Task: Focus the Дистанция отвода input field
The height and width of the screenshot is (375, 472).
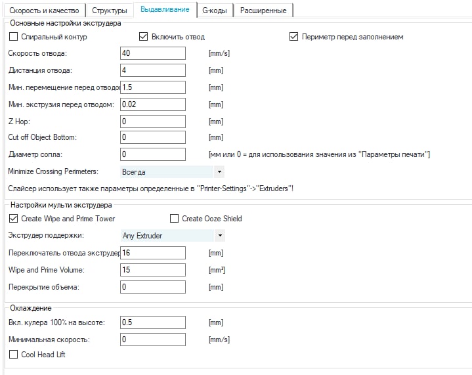Action: tap(153, 70)
